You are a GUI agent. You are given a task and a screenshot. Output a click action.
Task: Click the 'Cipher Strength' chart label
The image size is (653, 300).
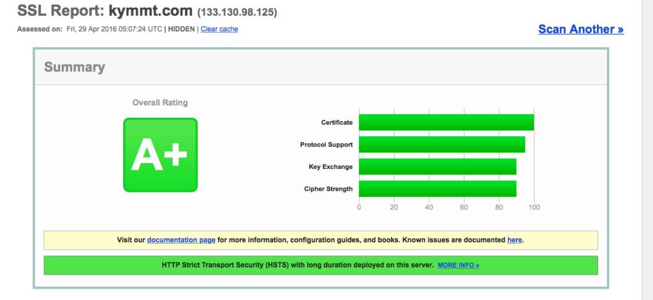pos(328,189)
